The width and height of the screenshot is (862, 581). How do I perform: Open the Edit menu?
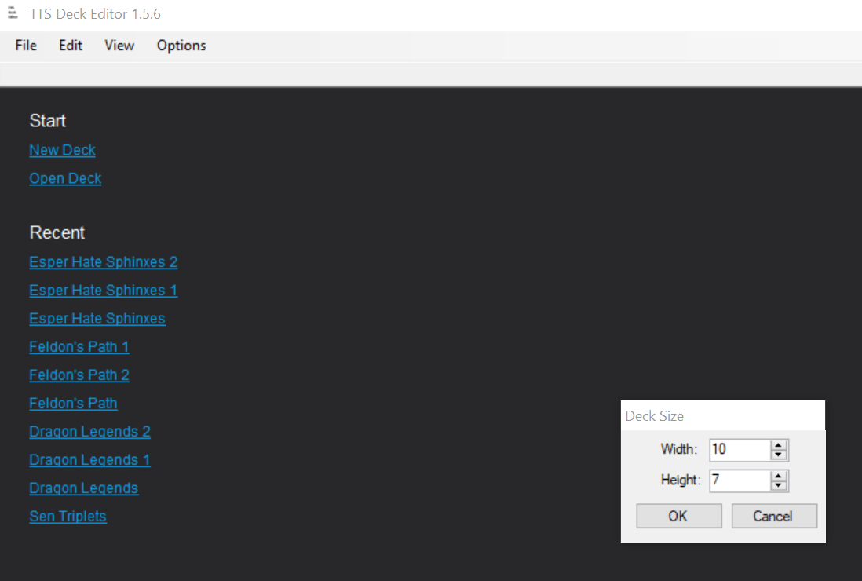click(71, 46)
